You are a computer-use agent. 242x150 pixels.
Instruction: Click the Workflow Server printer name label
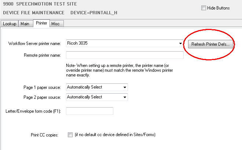point(34,44)
